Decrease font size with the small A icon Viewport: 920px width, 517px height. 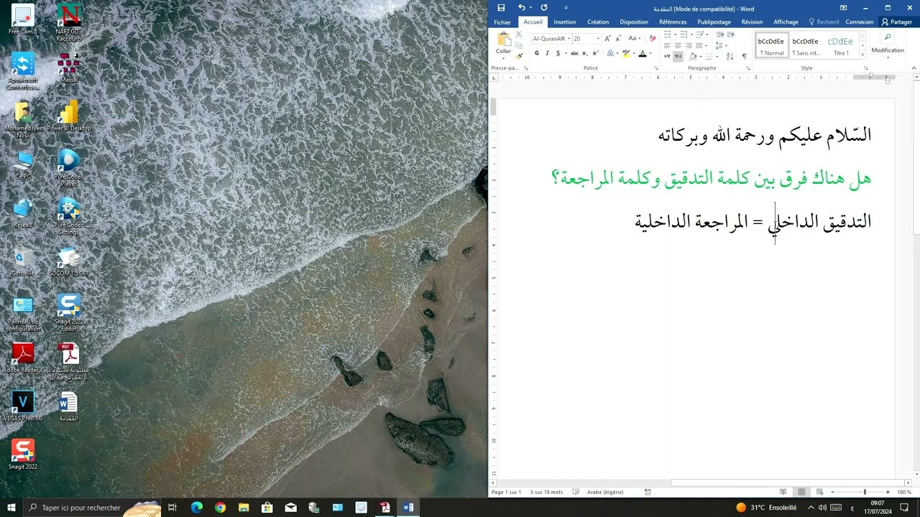coord(618,39)
